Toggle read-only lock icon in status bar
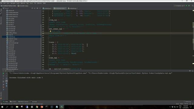 [190, 104]
